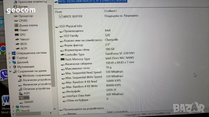Click the ASPI icon
This screenshot has height=117, width=209.
pos(21,93)
